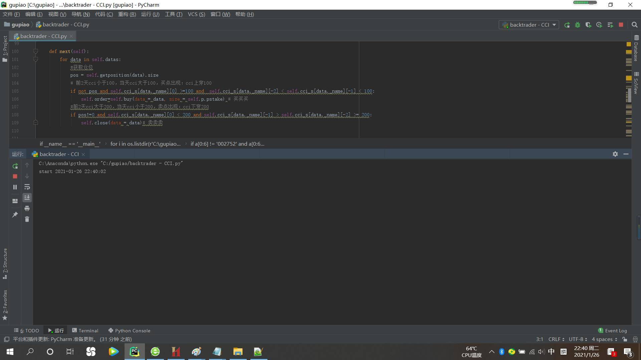
Task: Collapse the def next method fold
Action: pyautogui.click(x=35, y=51)
